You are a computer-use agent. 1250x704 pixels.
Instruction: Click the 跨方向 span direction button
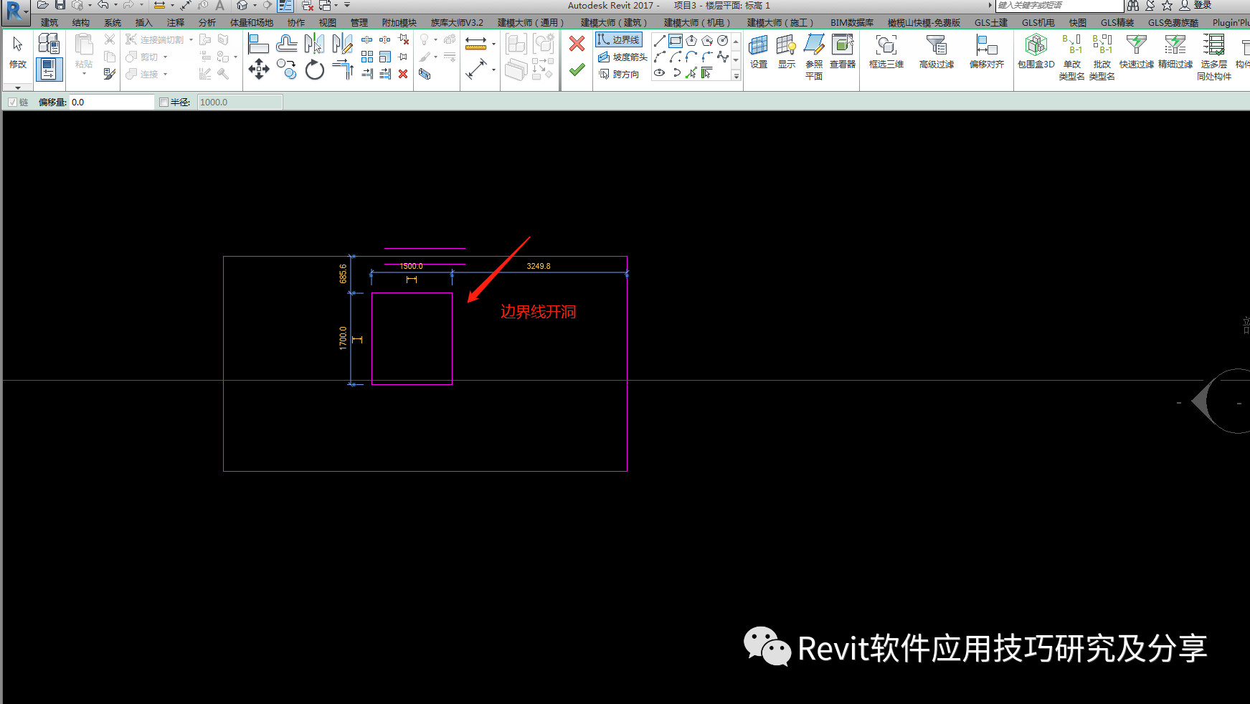coord(619,74)
